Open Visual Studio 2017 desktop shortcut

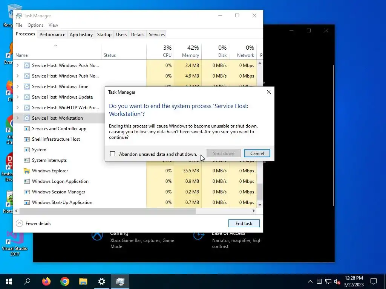click(15, 244)
